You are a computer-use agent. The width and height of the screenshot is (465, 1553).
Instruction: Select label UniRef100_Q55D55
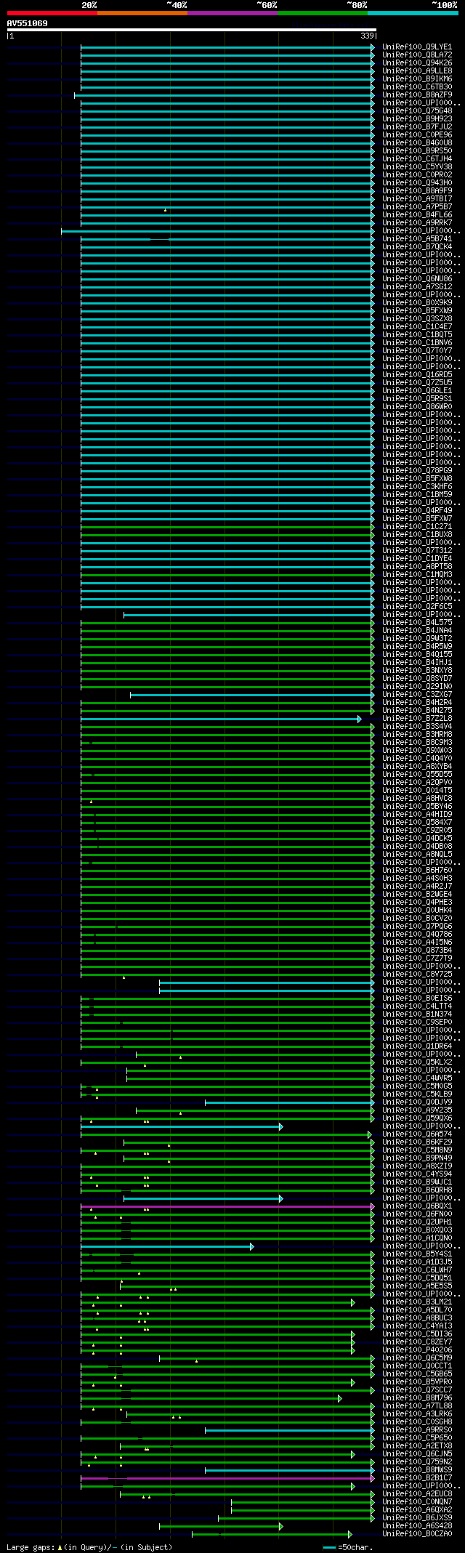coord(417,775)
